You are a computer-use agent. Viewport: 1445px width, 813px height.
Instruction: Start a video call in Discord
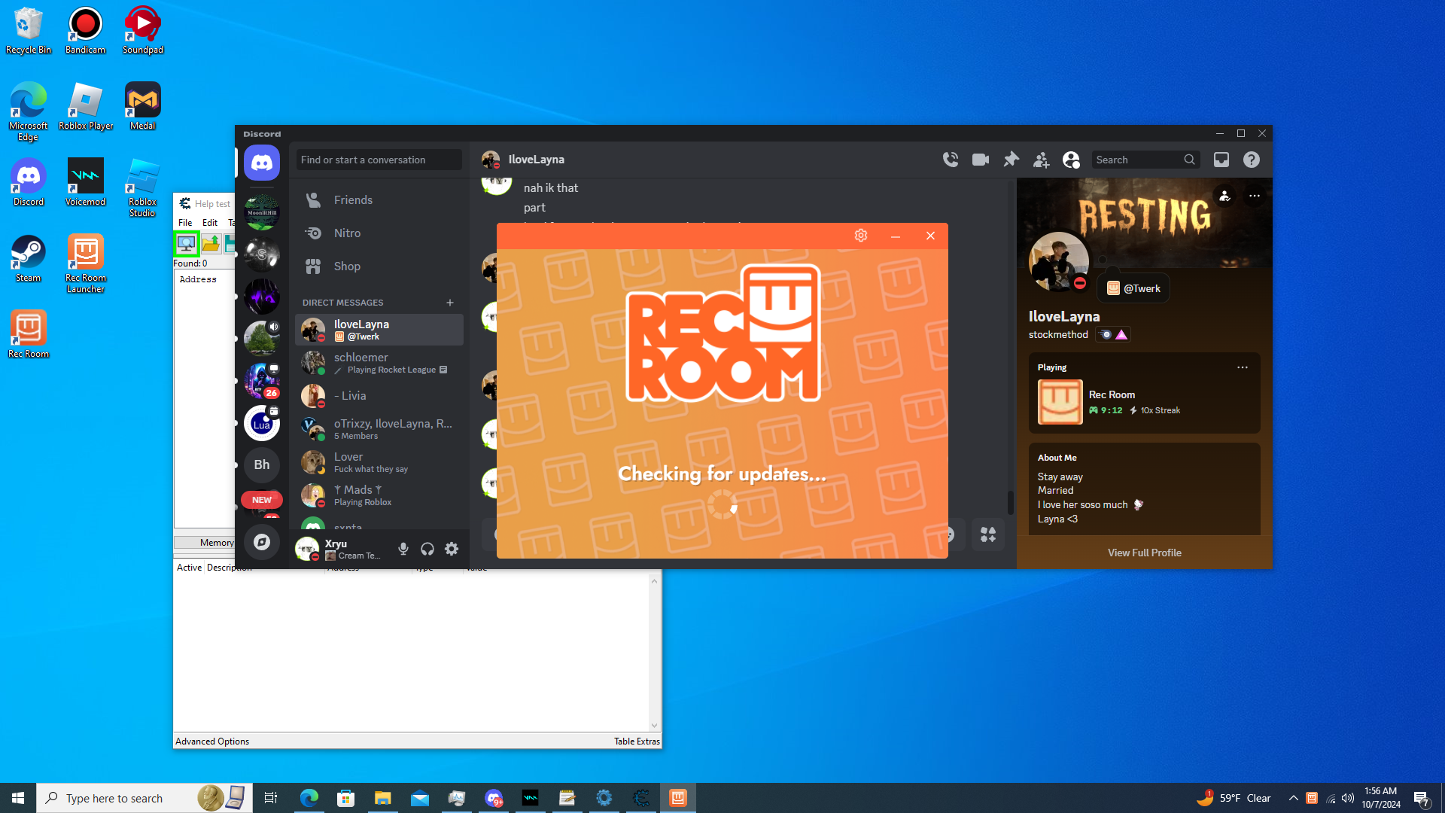coord(980,160)
